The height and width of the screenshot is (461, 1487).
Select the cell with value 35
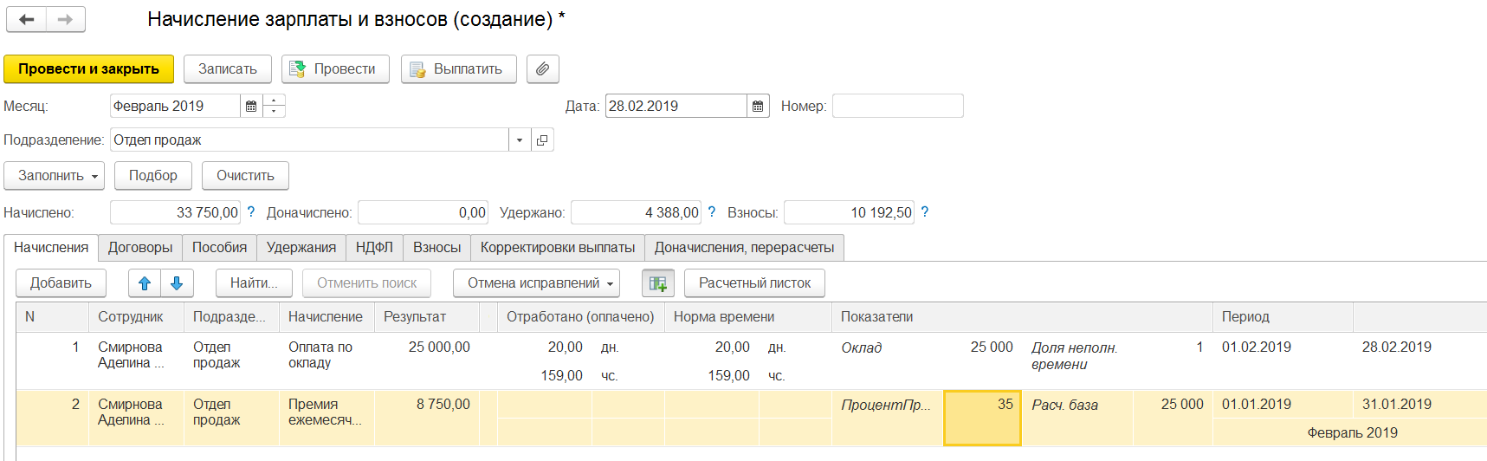tap(982, 418)
